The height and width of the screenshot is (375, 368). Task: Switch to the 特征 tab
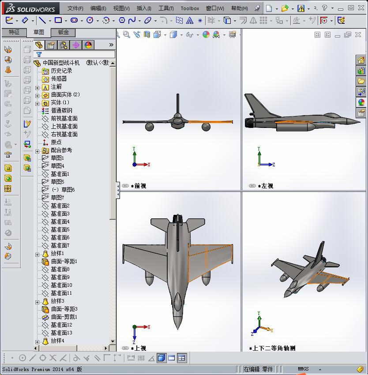(14, 32)
